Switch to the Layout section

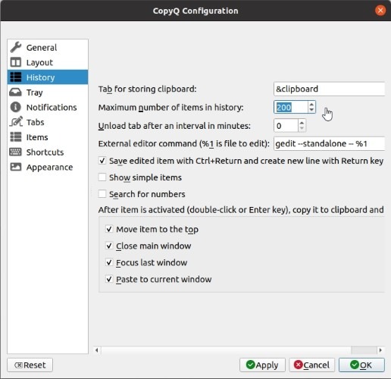click(48, 62)
